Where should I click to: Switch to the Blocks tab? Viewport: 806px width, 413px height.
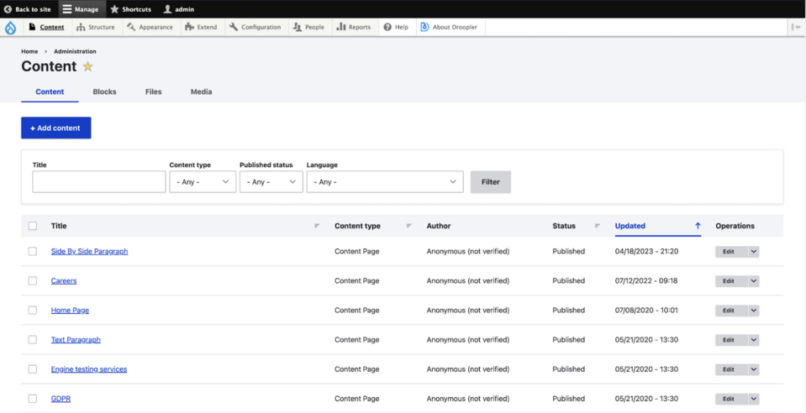click(x=104, y=92)
